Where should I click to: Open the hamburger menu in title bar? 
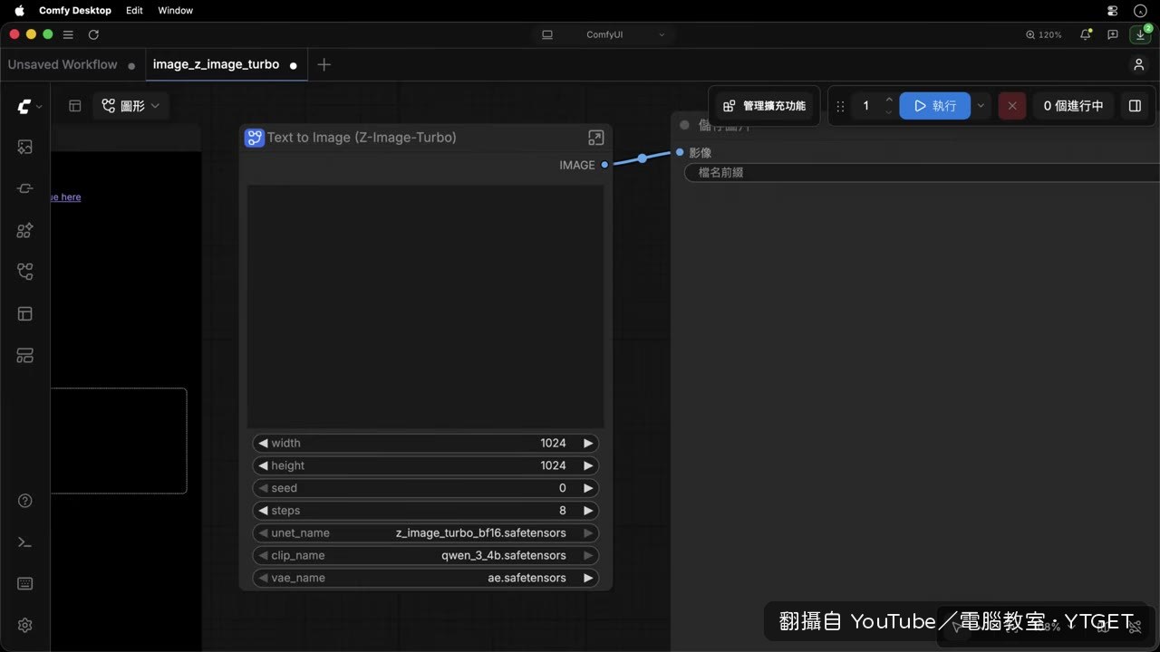tap(68, 34)
